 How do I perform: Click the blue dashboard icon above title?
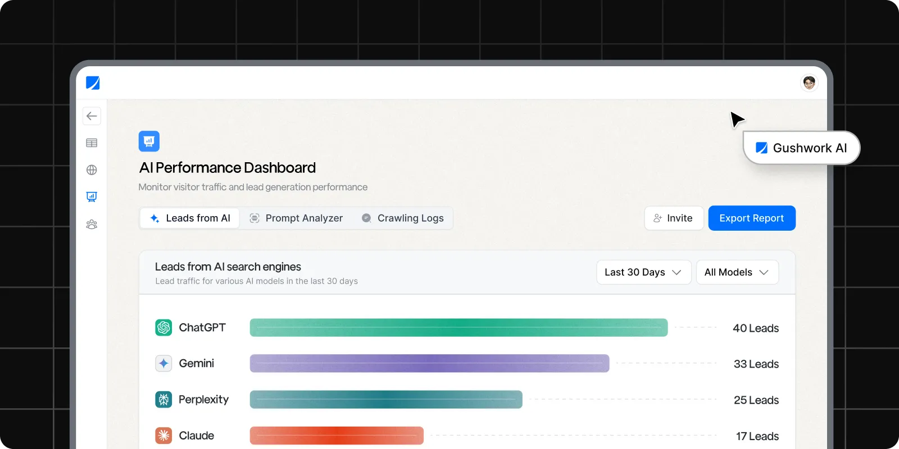pos(149,141)
